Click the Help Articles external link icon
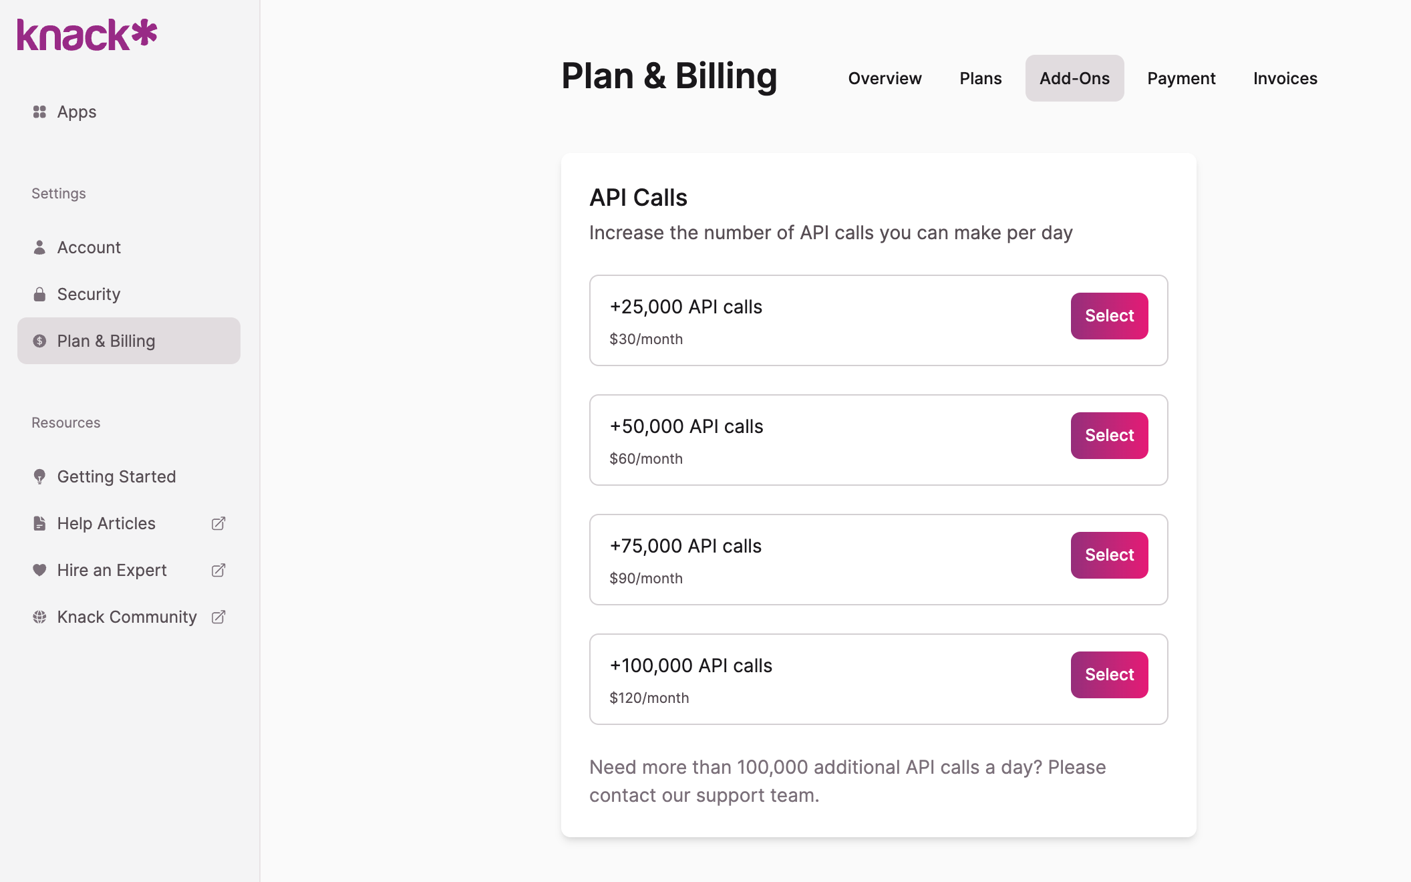Image resolution: width=1411 pixels, height=882 pixels. point(218,523)
